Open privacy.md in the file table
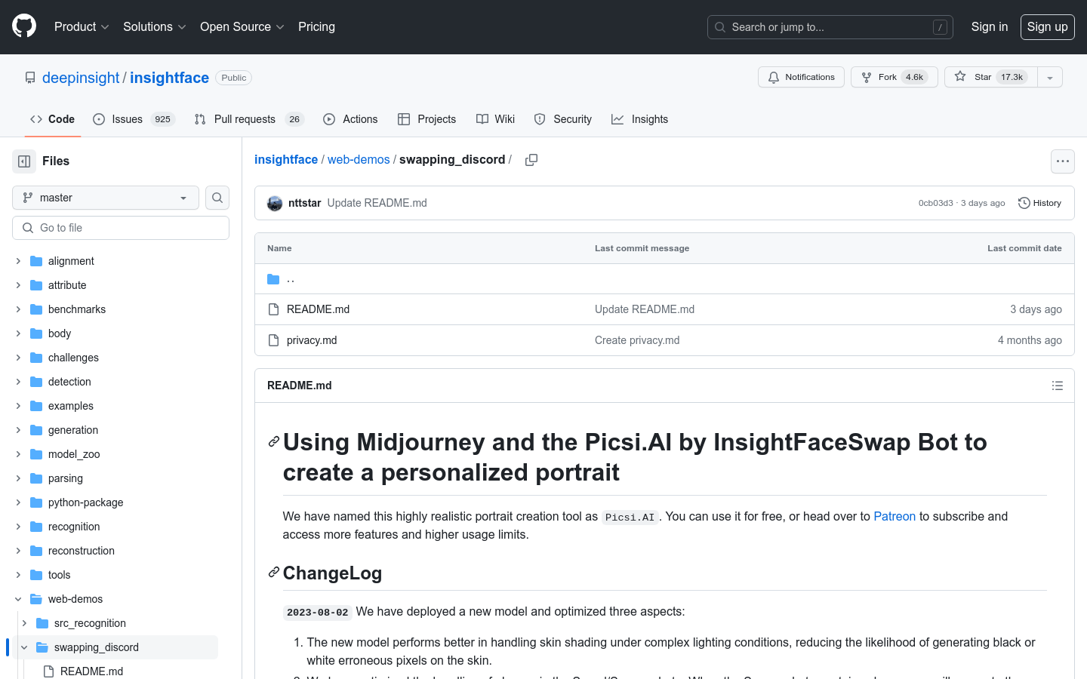1087x679 pixels. coord(312,340)
